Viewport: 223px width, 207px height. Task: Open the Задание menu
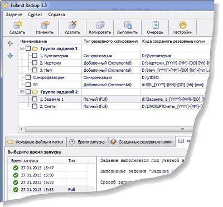[x=14, y=14]
